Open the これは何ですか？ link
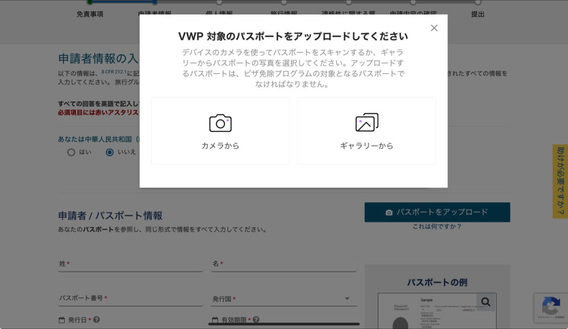This screenshot has width=568, height=329. pos(437,227)
